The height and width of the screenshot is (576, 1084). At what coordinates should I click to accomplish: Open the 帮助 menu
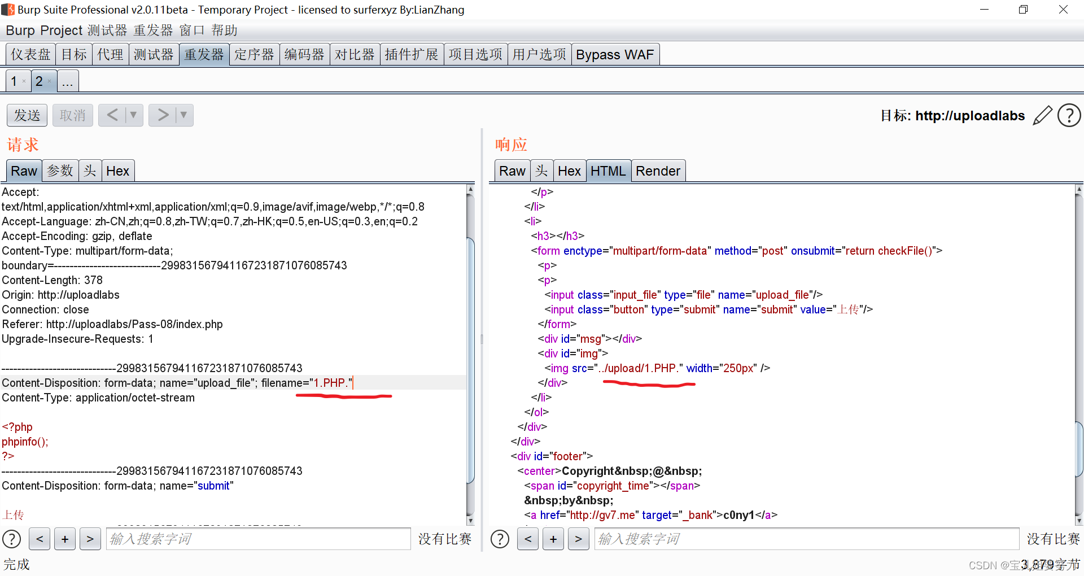[x=225, y=30]
